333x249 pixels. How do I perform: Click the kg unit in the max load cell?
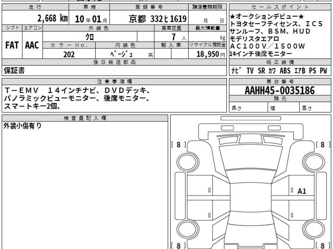click(x=223, y=38)
